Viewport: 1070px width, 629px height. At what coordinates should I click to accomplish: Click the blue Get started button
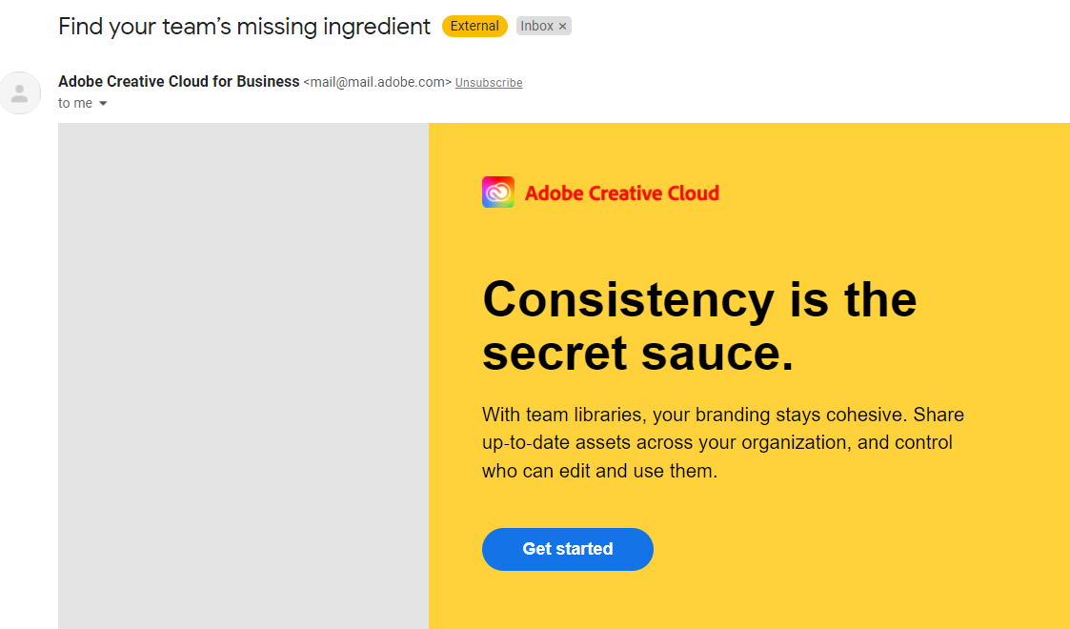(x=567, y=549)
